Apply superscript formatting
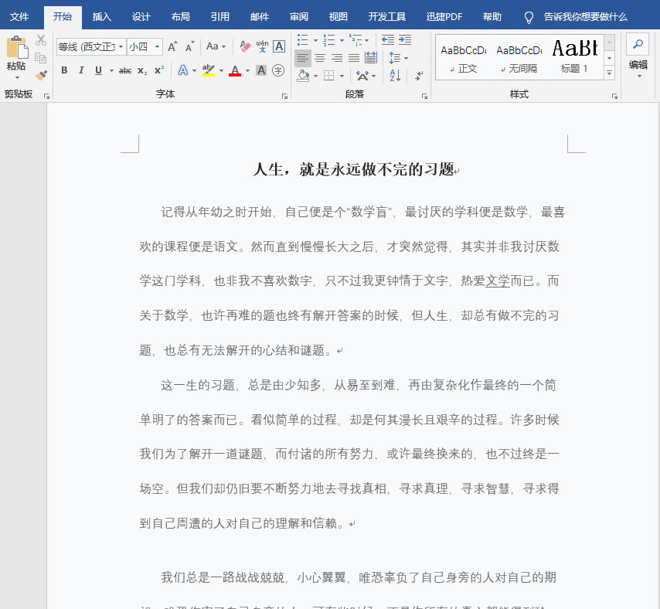Viewport: 660px width, 609px height. click(x=159, y=70)
